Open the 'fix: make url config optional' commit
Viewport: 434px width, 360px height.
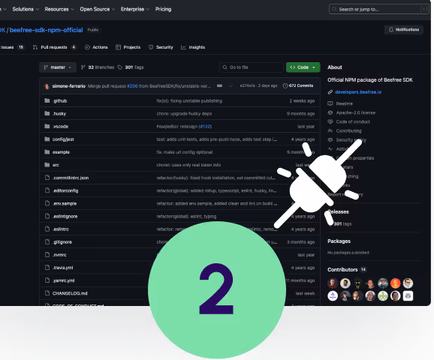pos(185,152)
